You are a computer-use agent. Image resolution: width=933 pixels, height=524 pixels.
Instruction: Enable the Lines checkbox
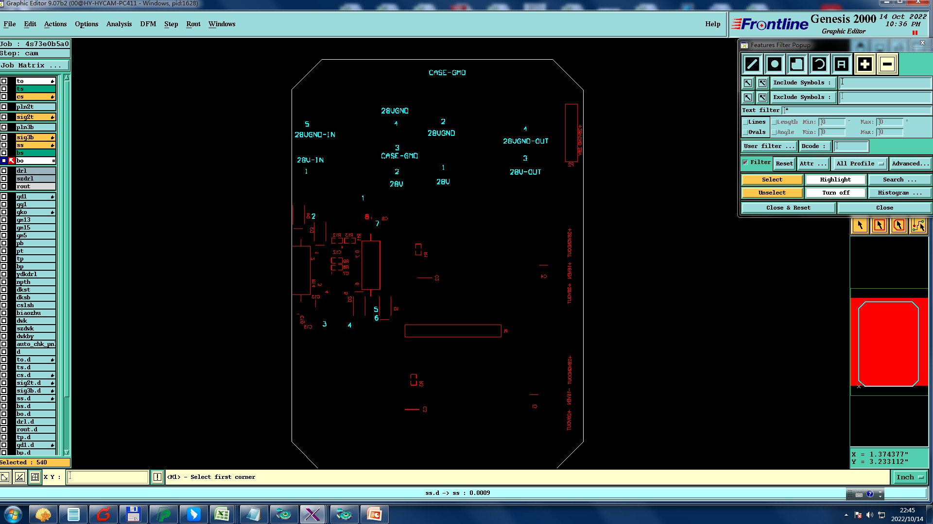[x=745, y=122]
